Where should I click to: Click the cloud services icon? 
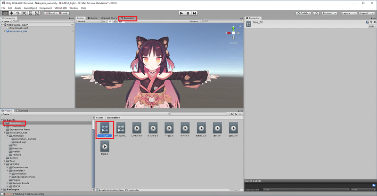click(x=316, y=13)
